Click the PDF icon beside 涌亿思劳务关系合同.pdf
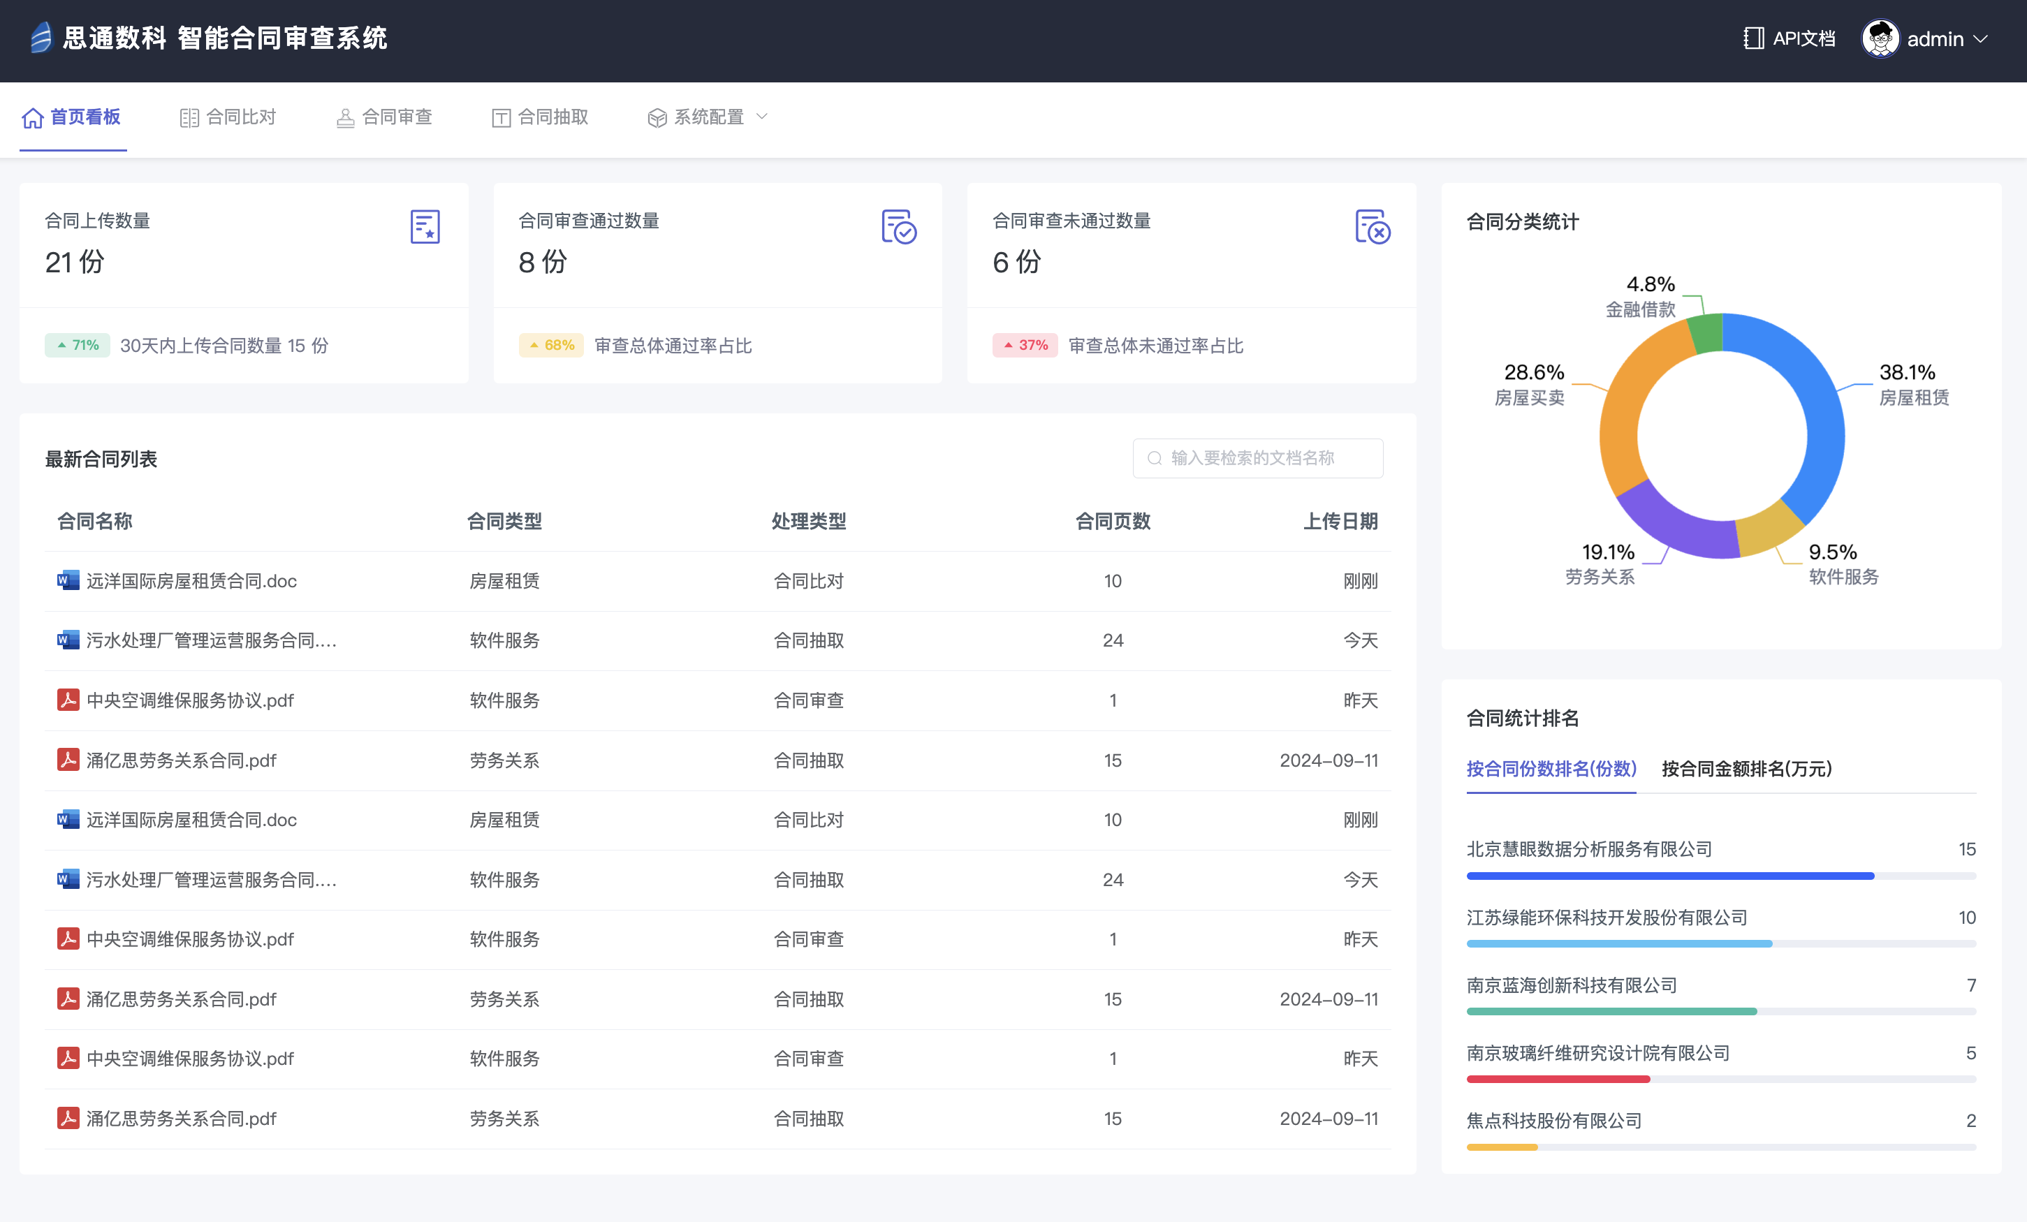Screen dimensions: 2027x1222 pyautogui.click(x=68, y=760)
